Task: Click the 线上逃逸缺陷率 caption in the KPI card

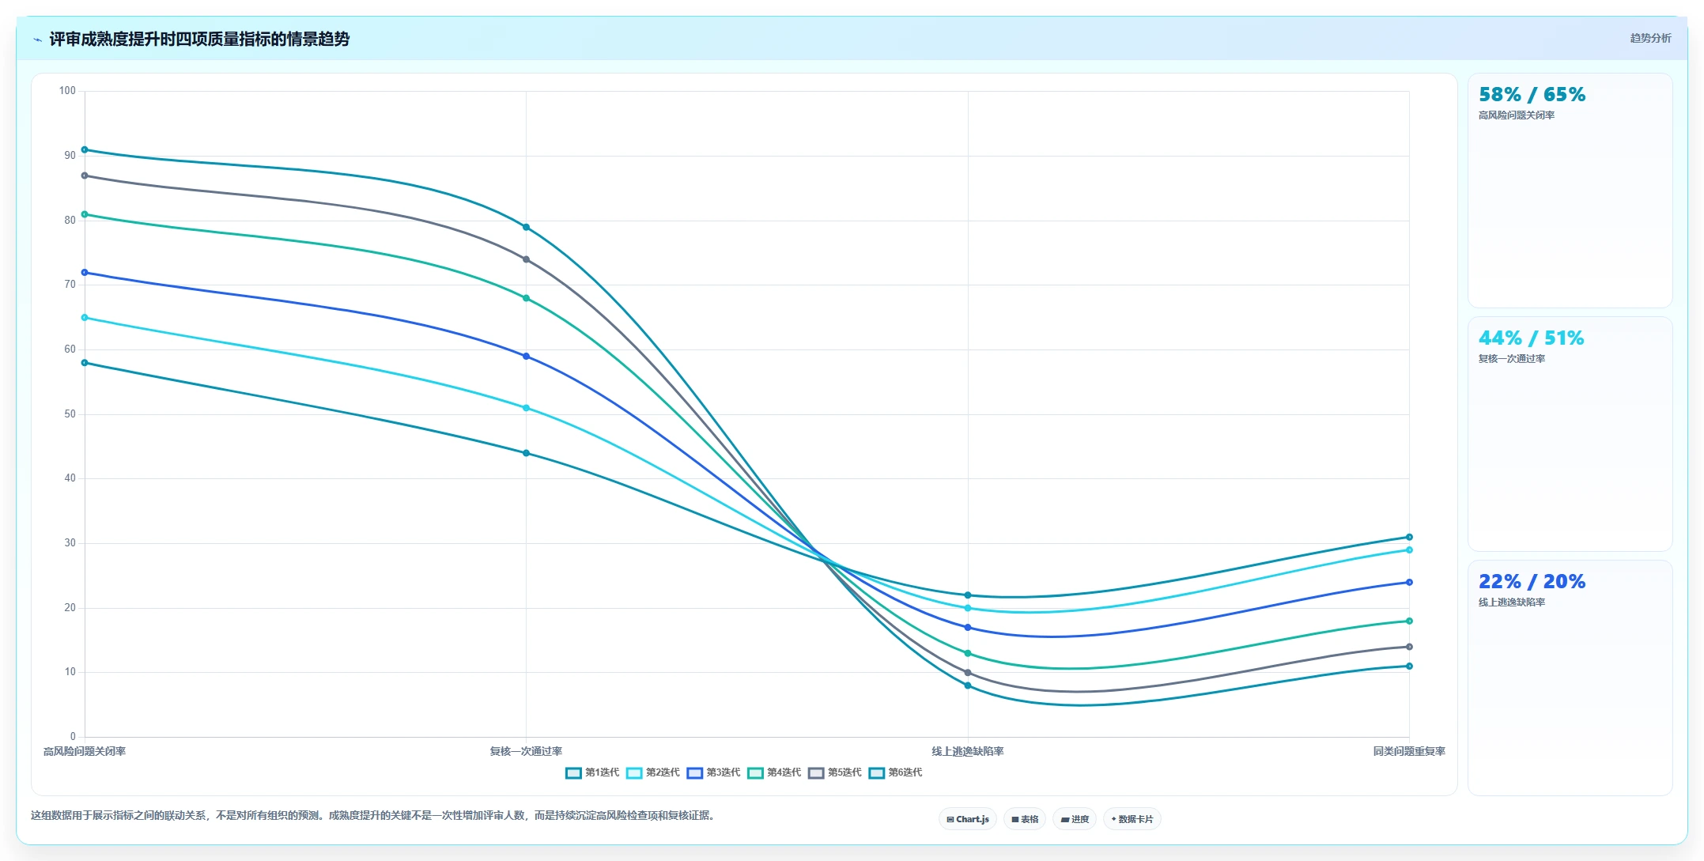Action: tap(1512, 602)
